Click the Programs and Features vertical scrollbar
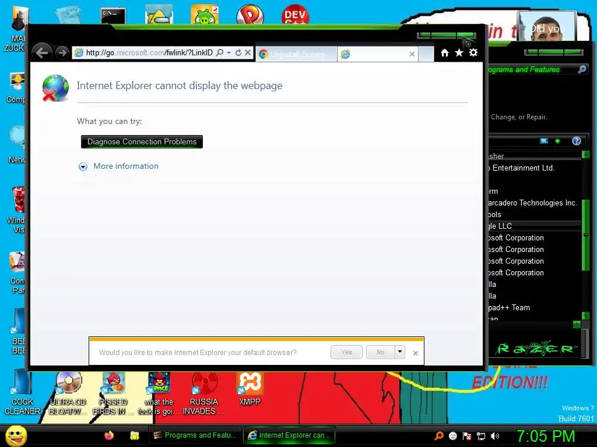Viewport: 597px width, 447px height. 585,235
